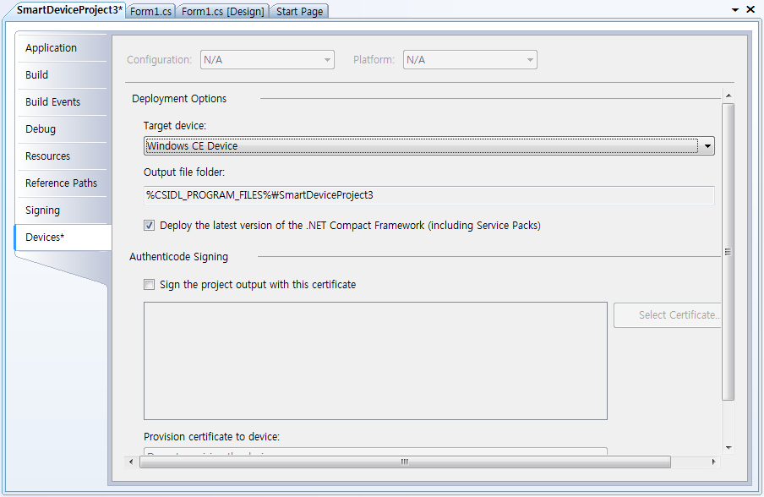
Task: Expand the Target device dropdown
Action: point(707,146)
